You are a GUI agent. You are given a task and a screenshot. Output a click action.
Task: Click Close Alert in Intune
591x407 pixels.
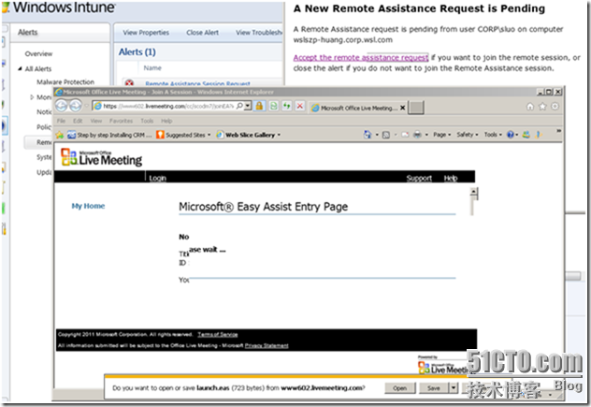coord(202,33)
